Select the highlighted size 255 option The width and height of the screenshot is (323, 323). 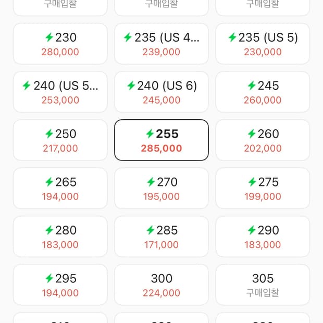161,140
